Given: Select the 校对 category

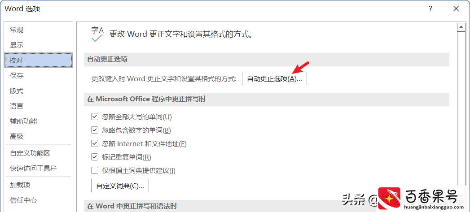Looking at the screenshot, I should coord(38,61).
